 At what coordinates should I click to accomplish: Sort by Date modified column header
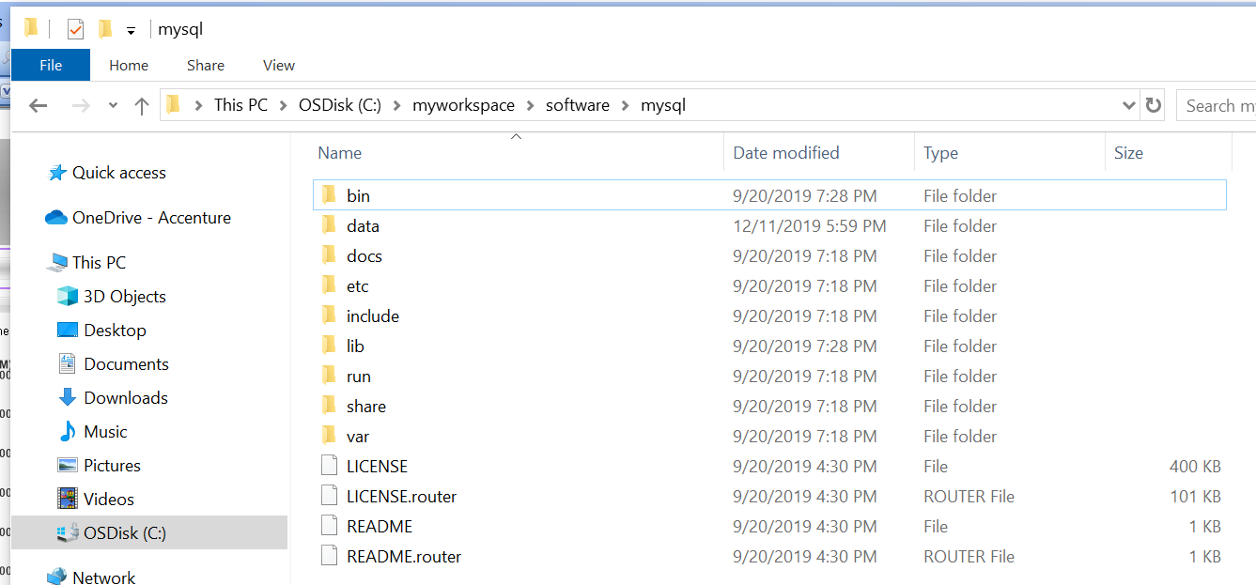pos(786,153)
